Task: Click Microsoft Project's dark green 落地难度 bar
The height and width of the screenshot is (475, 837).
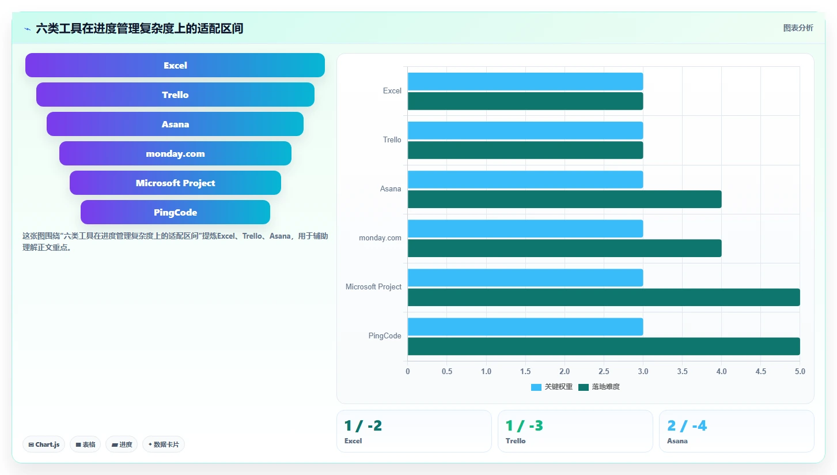Action: [x=604, y=297]
